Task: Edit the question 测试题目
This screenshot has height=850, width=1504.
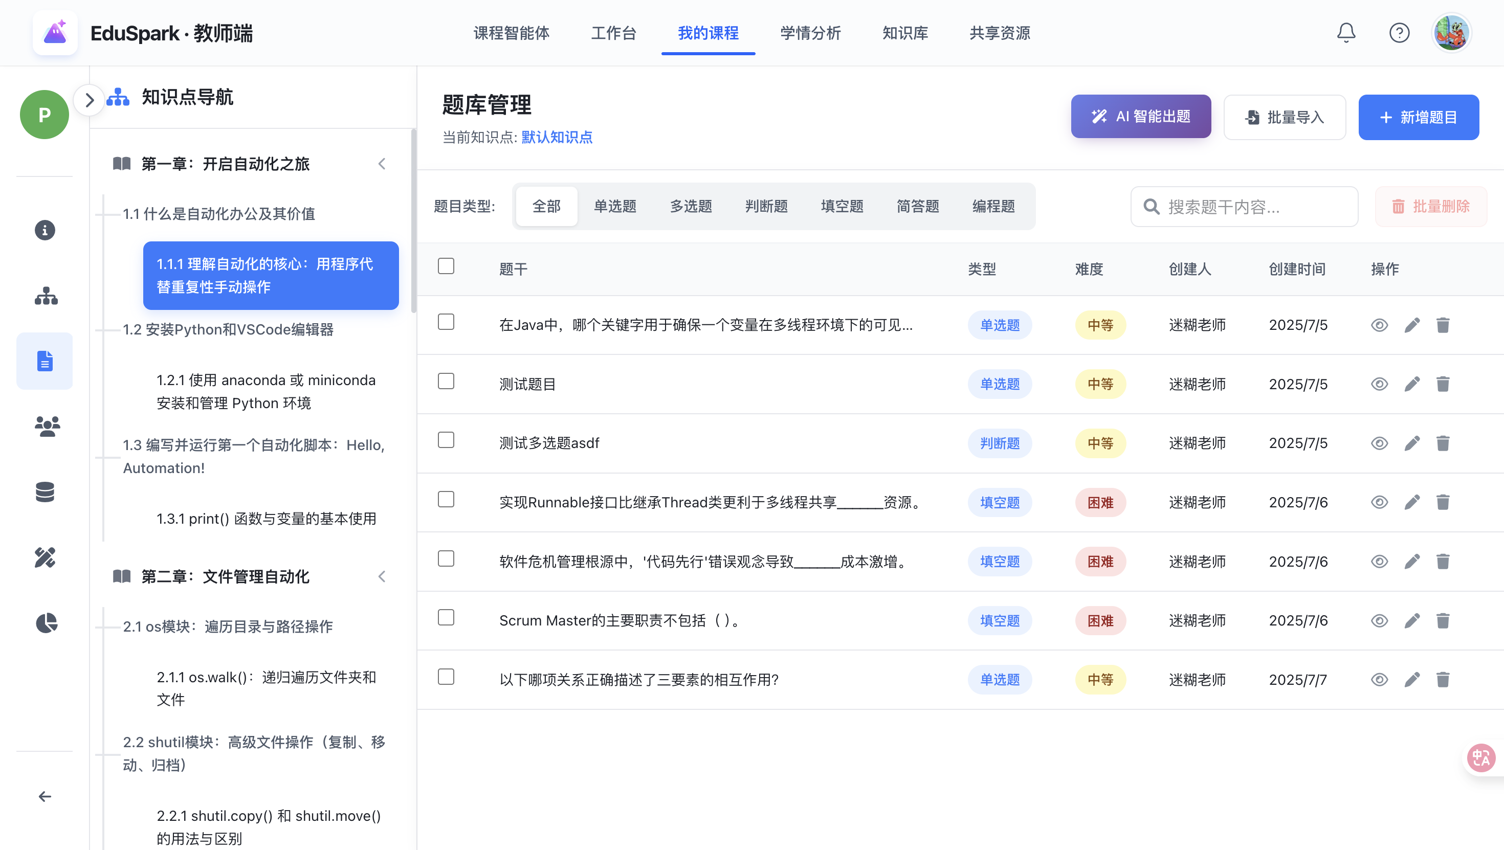Action: coord(1412,384)
